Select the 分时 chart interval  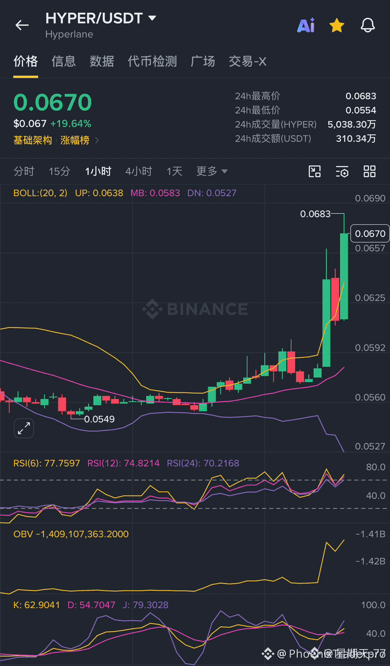24,171
